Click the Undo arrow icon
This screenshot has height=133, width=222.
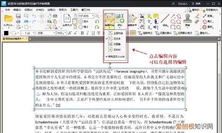tap(34, 16)
